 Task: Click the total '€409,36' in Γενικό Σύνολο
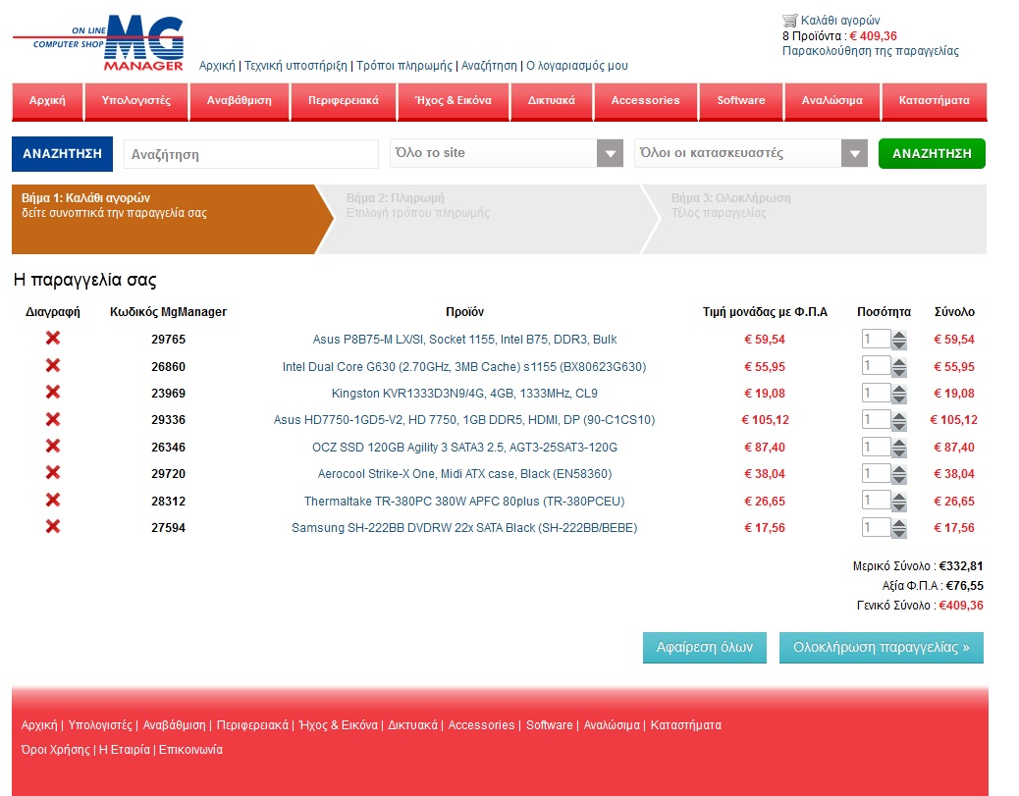tap(961, 605)
